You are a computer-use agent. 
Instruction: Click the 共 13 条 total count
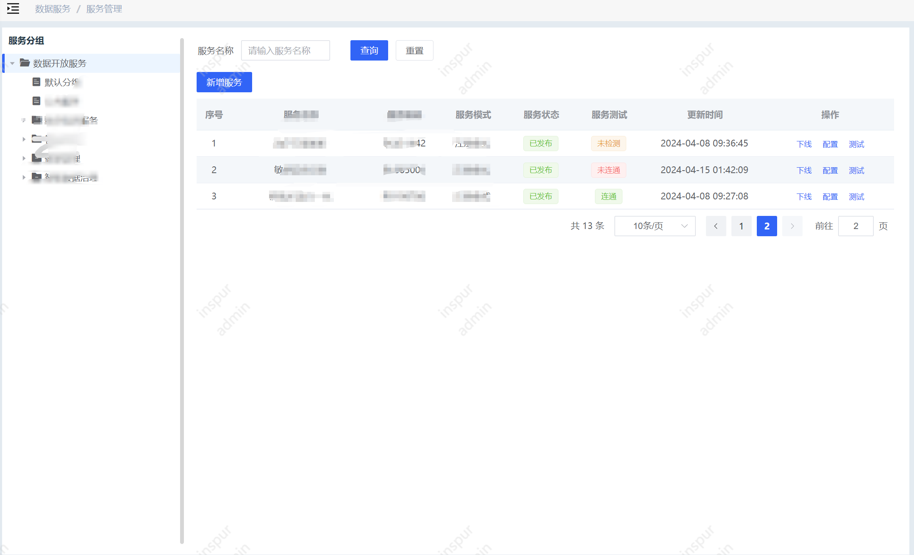[x=587, y=226]
